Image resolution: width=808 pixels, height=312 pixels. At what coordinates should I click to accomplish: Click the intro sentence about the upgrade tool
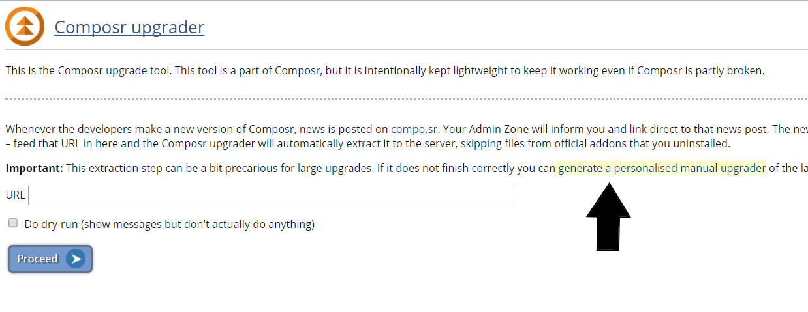pos(384,70)
